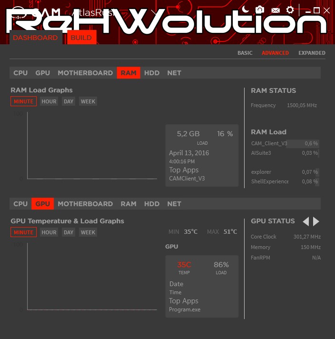Switch to EXPANDED view mode
The image size is (335, 339).
[x=312, y=53]
